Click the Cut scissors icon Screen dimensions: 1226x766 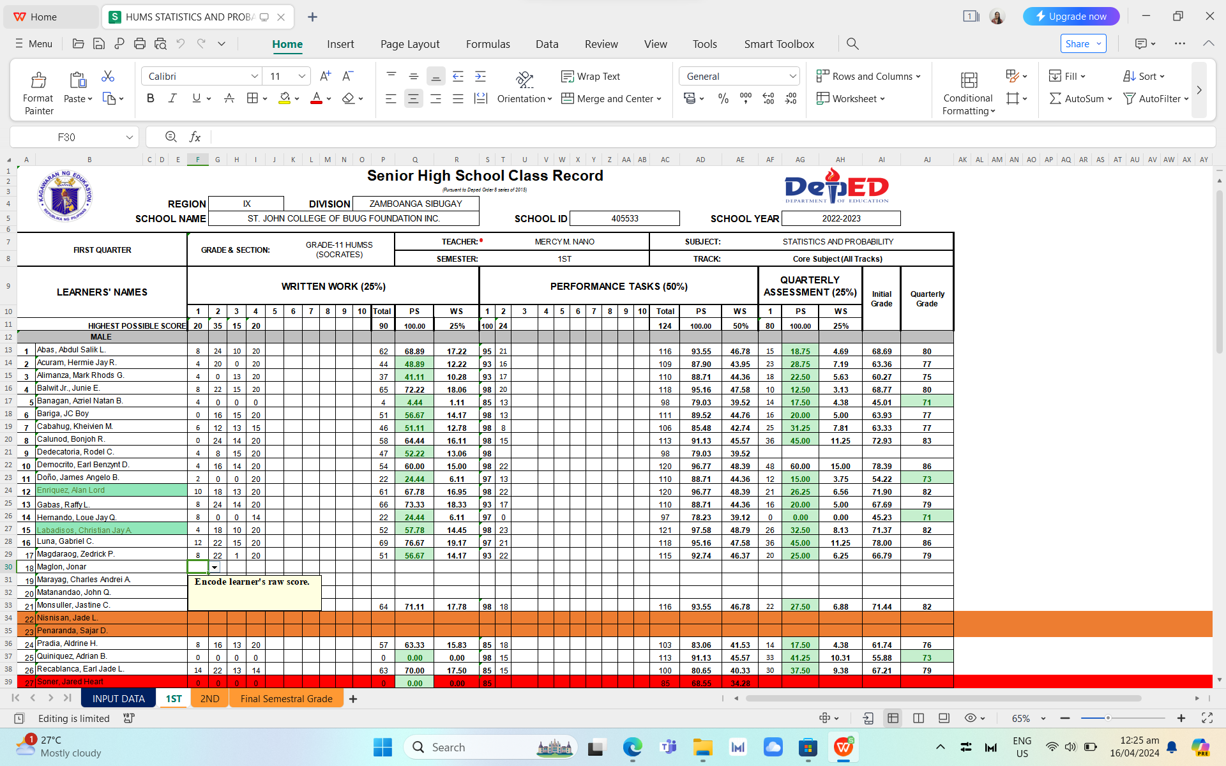[x=108, y=76]
